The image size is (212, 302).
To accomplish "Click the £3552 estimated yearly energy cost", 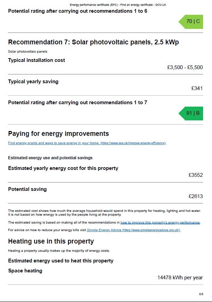I will (x=195, y=175).
